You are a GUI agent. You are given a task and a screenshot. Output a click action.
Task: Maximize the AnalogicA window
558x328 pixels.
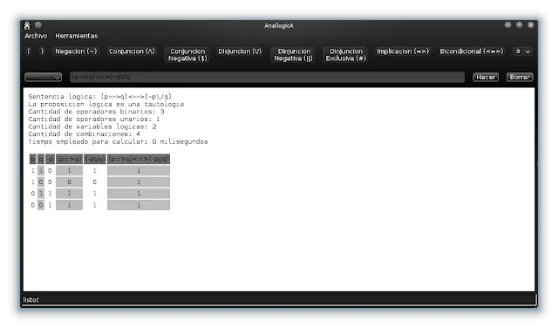520,25
